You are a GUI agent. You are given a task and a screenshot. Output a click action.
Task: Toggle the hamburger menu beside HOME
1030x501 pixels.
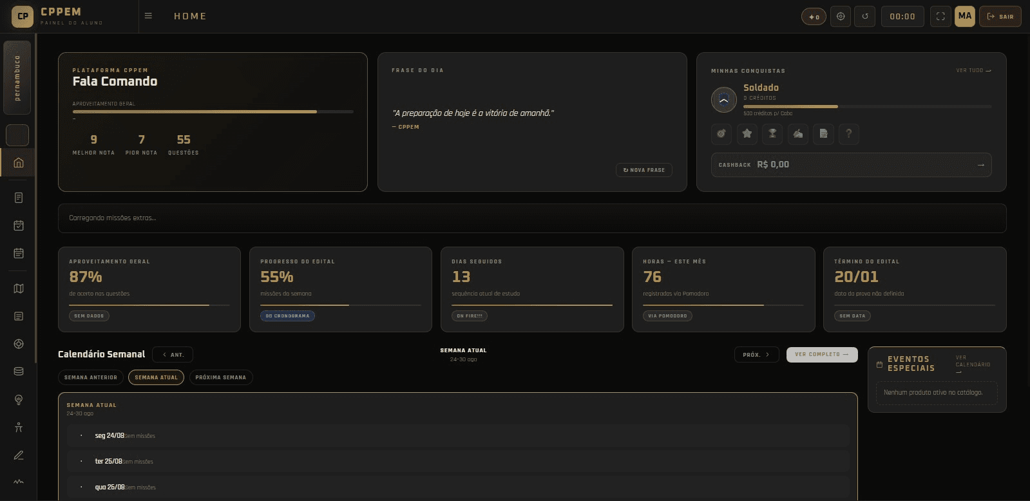(148, 16)
